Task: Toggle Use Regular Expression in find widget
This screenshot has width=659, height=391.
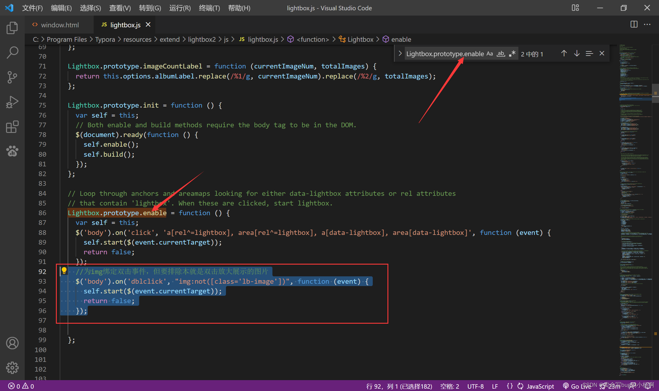Action: coord(512,54)
